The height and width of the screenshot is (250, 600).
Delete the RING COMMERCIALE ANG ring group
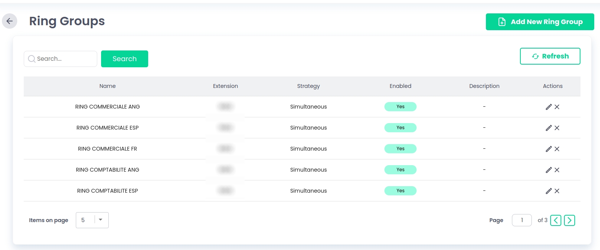click(x=557, y=107)
